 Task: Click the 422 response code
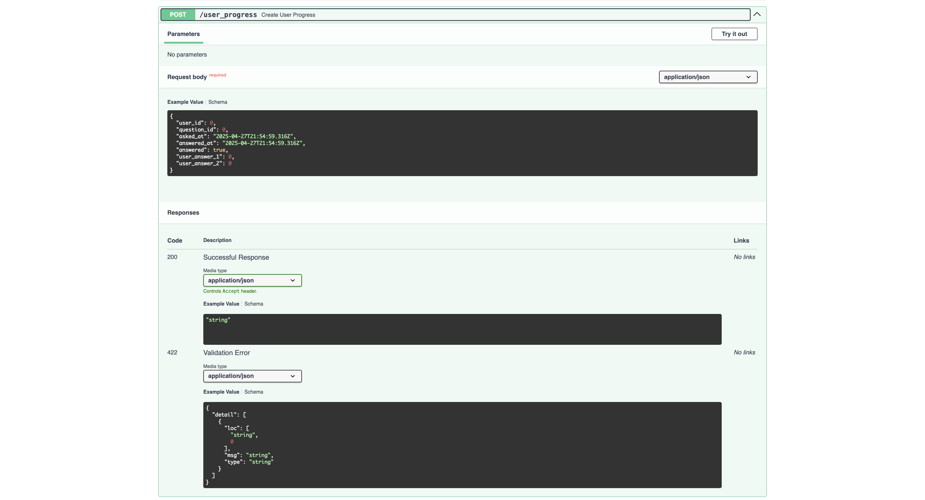172,353
